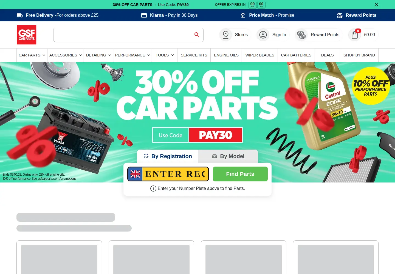Click the Free Delivery truck icon
395x274 pixels.
click(x=20, y=15)
